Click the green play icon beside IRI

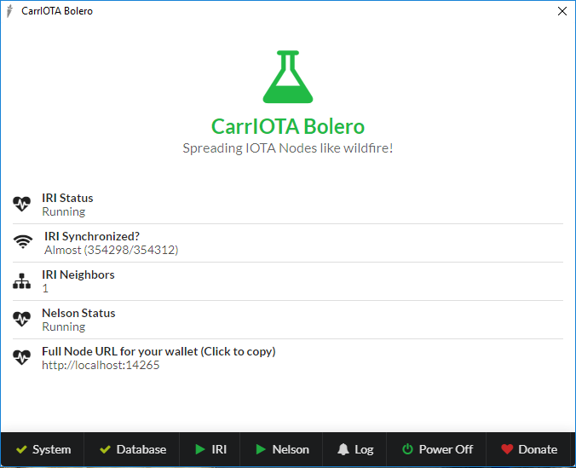point(200,449)
